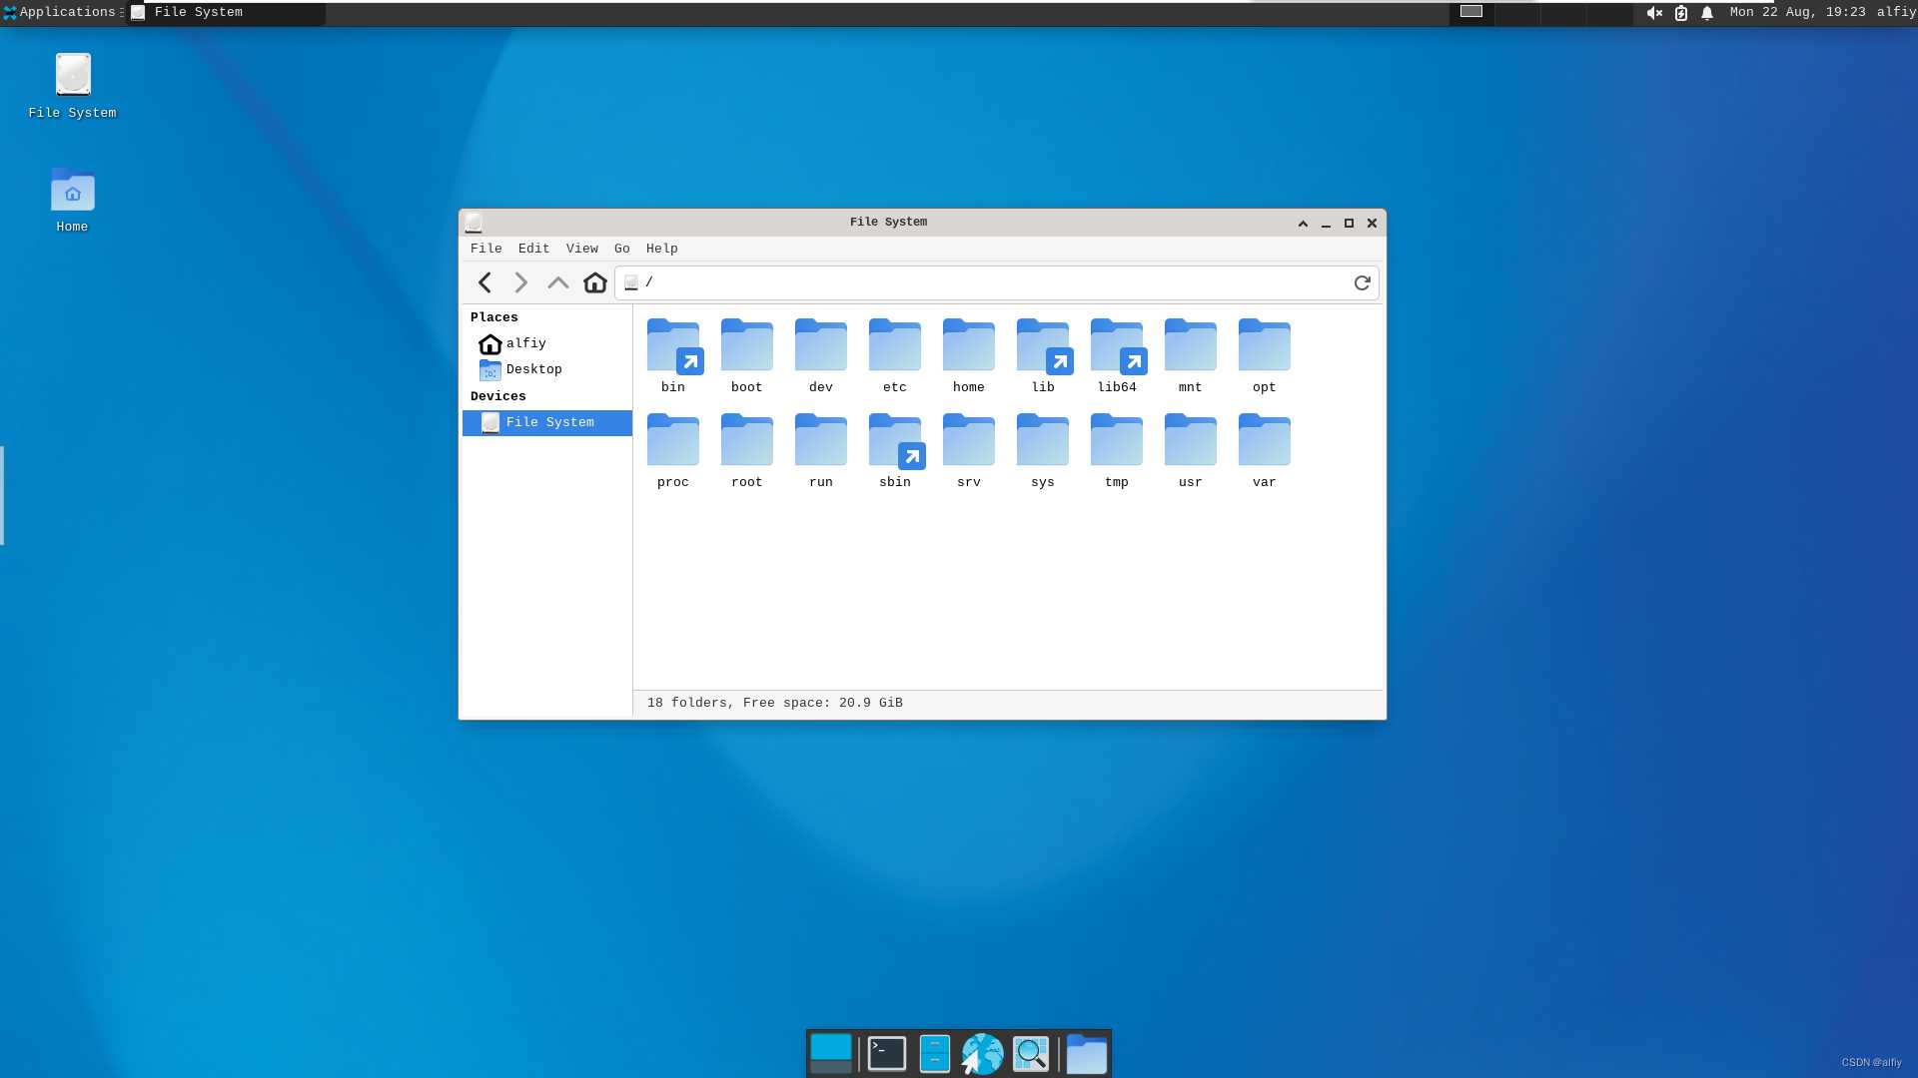1918x1078 pixels.
Task: Select the srv folder
Action: (969, 450)
